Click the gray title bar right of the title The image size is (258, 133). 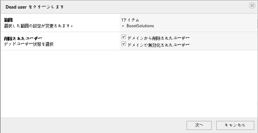click(x=156, y=7)
